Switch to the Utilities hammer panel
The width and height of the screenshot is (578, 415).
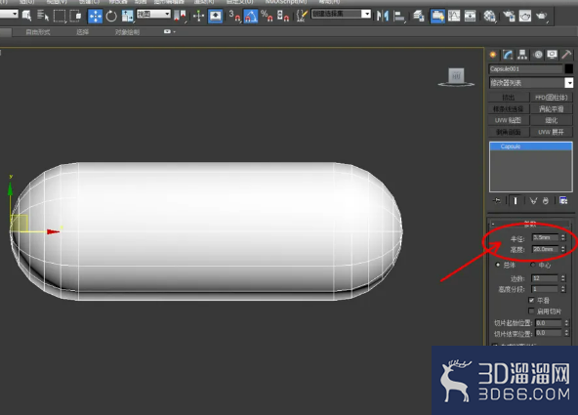click(x=566, y=55)
